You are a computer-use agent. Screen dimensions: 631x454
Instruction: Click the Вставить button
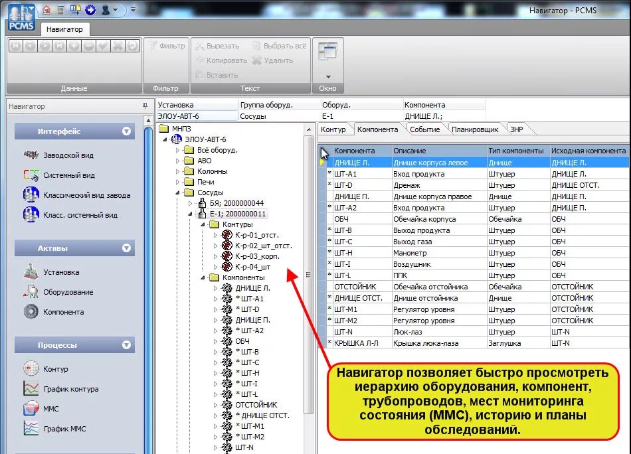click(217, 75)
